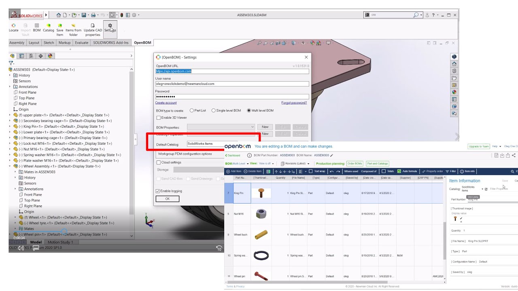This screenshot has height=291, width=518.
Task: Click the info icon beside BOM Part Number
Action: tap(249, 155)
